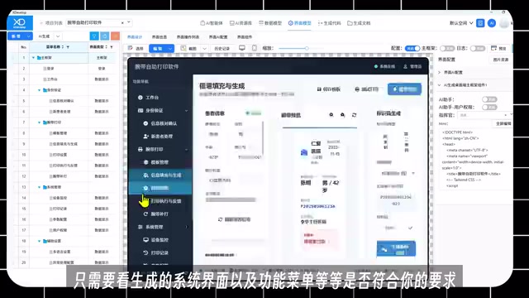Image resolution: width=529 pixels, height=298 pixels.
Task: Click the 预览 button
Action: 499,48
